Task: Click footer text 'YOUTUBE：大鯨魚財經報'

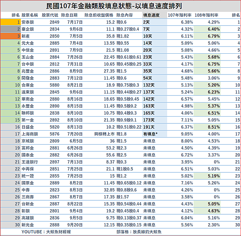Action: pos(46,232)
